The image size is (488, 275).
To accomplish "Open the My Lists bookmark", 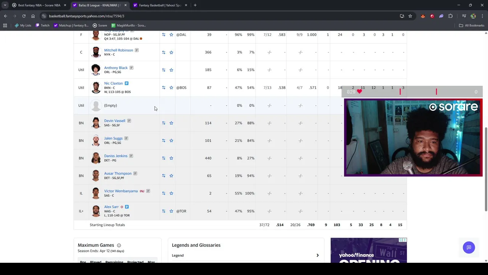I will (23, 26).
